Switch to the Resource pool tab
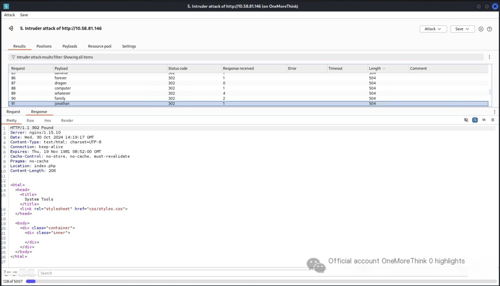This screenshot has width=500, height=286. 100,46
